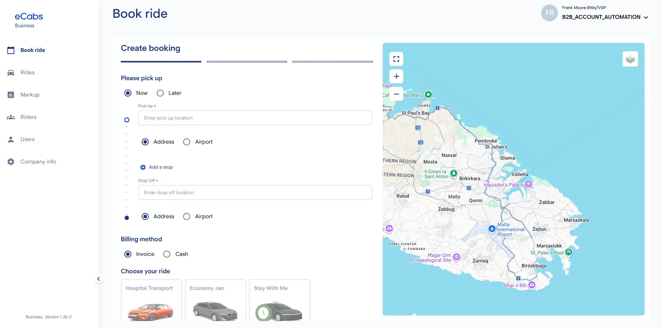Screen dimensions: 662x328
Task: Select Cash billing method
Action: (167, 254)
